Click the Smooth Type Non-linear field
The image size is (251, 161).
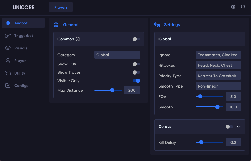pos(218,86)
